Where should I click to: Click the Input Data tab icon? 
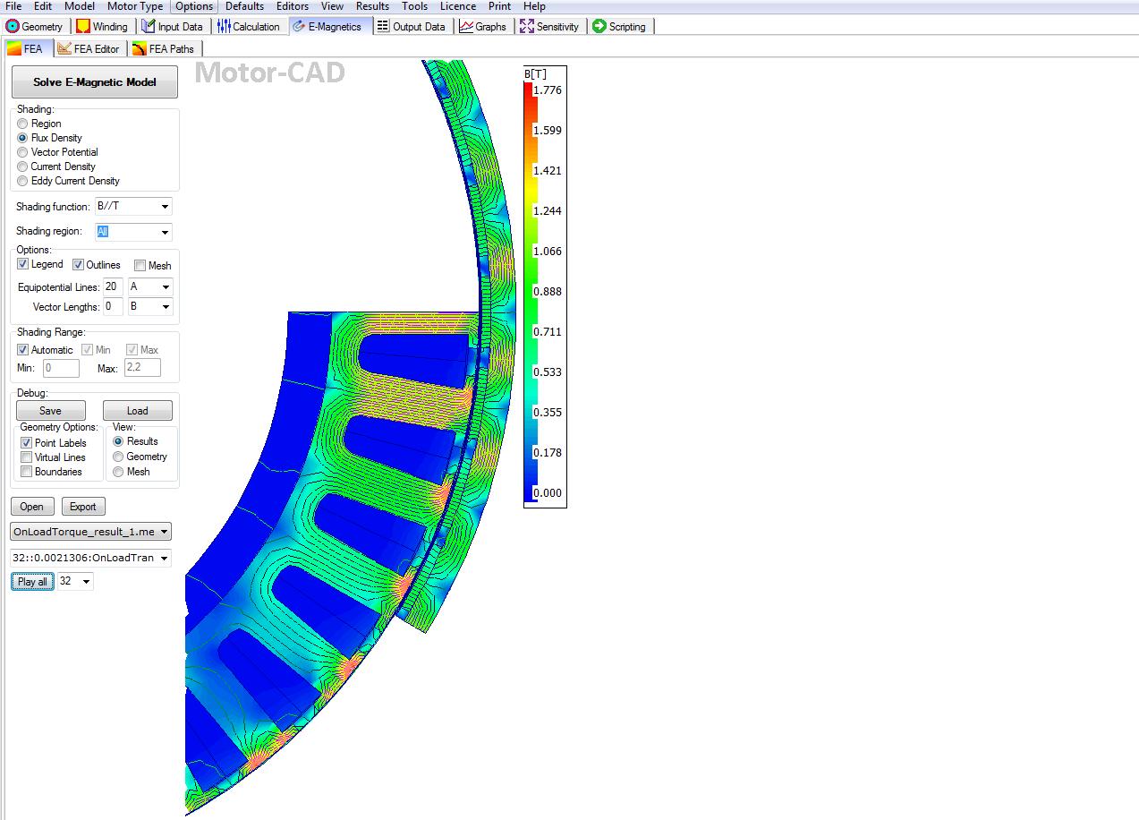[x=149, y=27]
